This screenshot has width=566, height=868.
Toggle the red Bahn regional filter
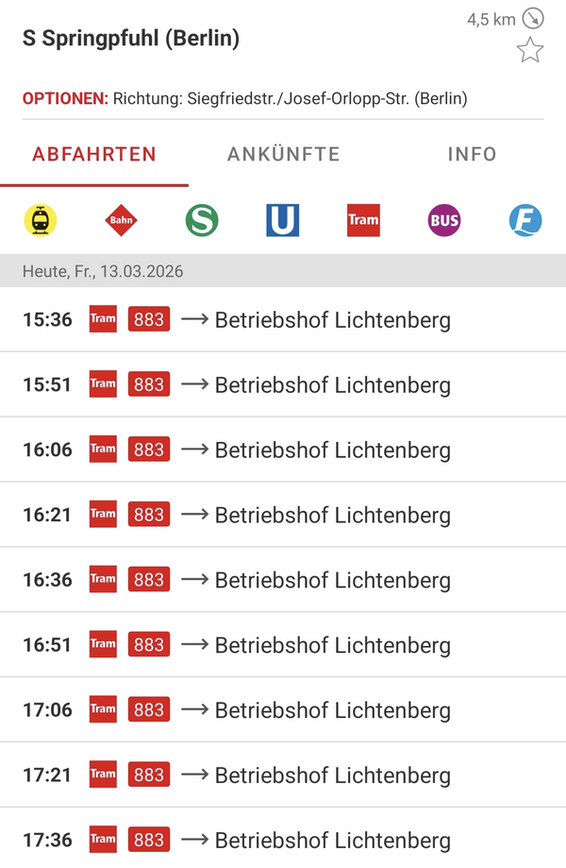[121, 220]
